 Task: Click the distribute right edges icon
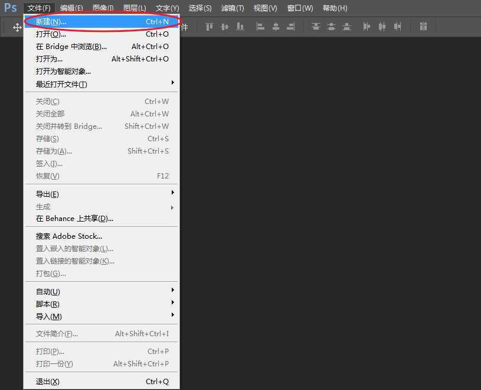click(397, 27)
